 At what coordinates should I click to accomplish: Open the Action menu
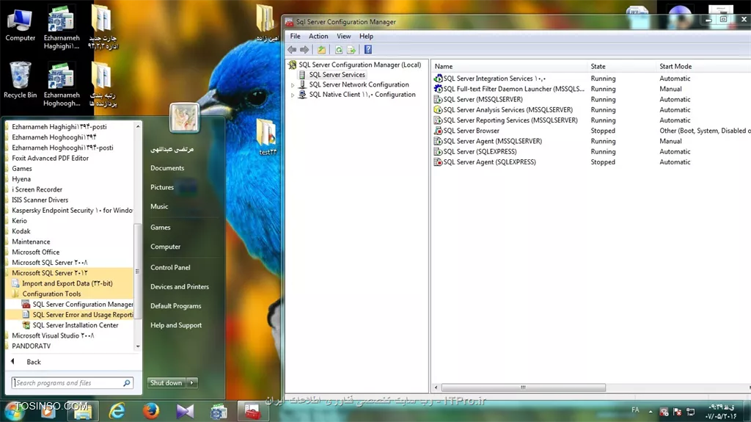pos(318,36)
